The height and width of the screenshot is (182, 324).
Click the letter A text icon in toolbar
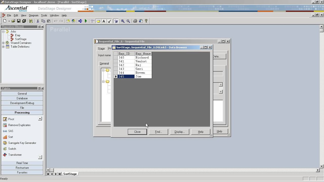point(104,21)
